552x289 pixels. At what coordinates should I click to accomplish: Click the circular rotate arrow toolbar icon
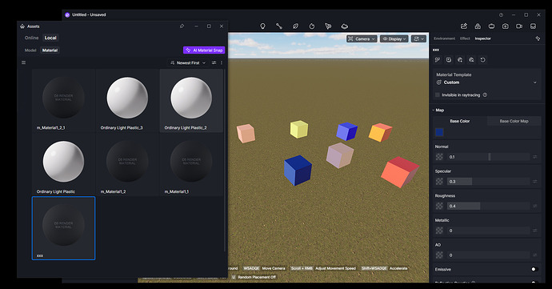click(x=311, y=26)
